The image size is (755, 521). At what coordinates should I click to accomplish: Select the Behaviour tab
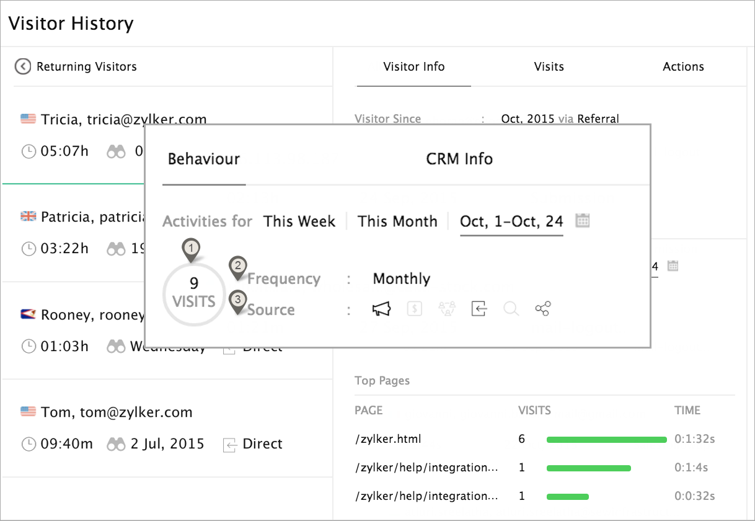coord(204,159)
